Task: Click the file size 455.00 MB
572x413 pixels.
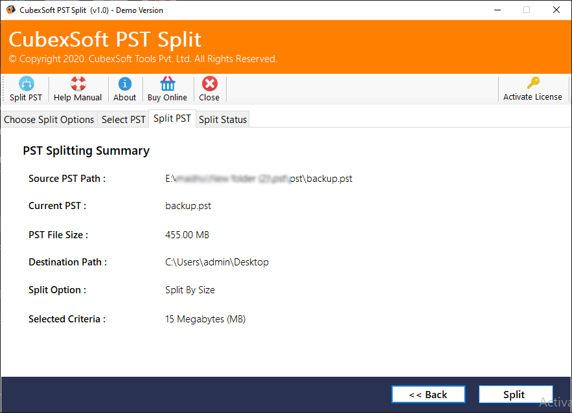Action: point(187,235)
